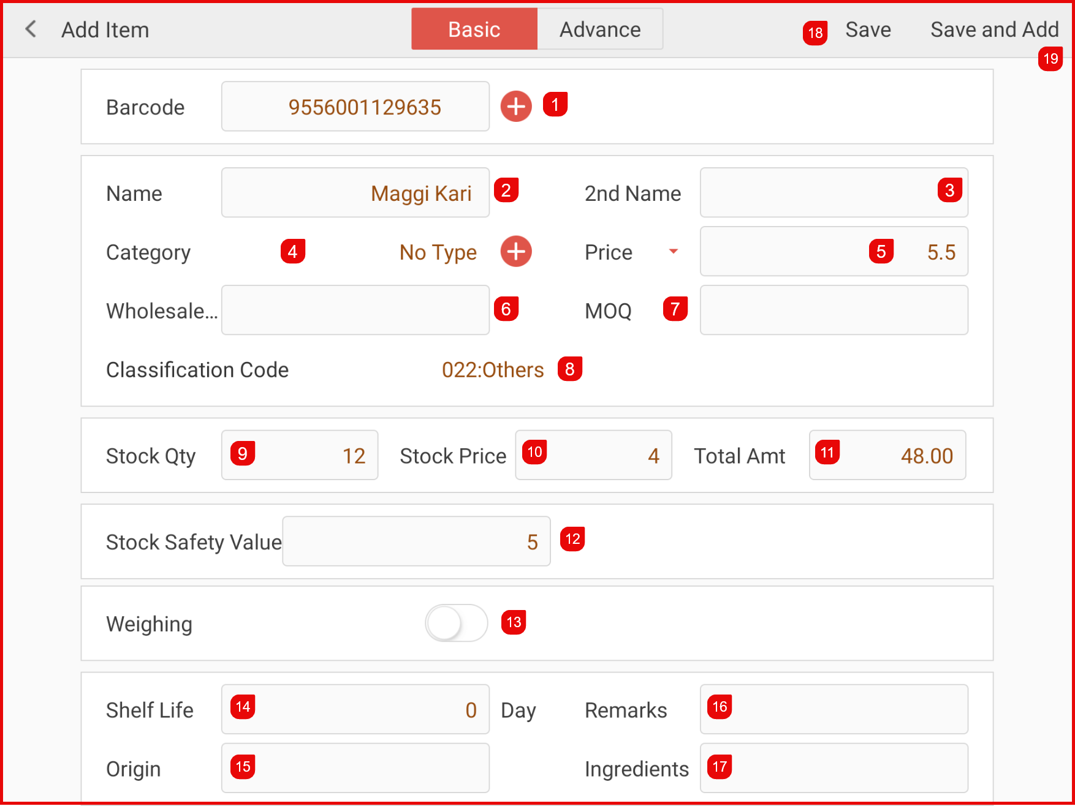
Task: Focus the Remarks input field
Action: click(x=846, y=709)
